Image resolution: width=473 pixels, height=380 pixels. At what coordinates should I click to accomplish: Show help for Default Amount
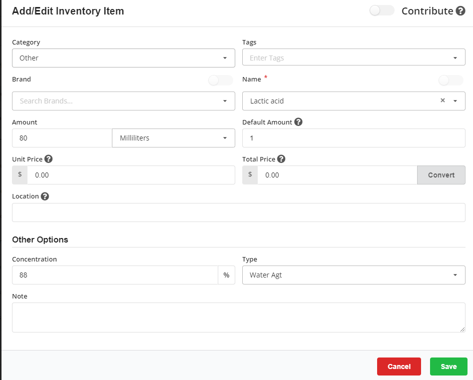tap(298, 122)
